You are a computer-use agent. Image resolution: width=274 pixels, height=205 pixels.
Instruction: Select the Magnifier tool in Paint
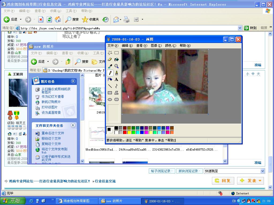pyautogui.click(x=117, y=66)
